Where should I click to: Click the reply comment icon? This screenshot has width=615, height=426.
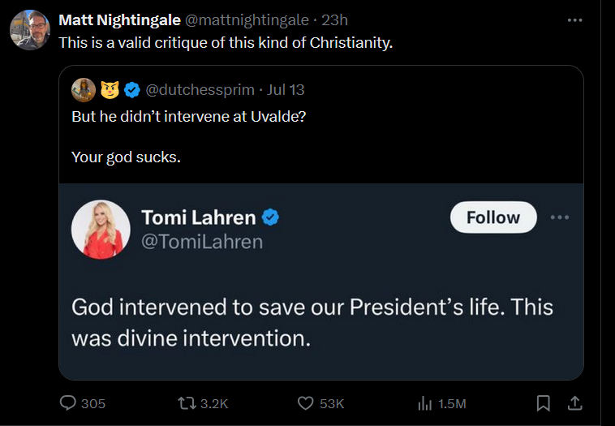70,403
